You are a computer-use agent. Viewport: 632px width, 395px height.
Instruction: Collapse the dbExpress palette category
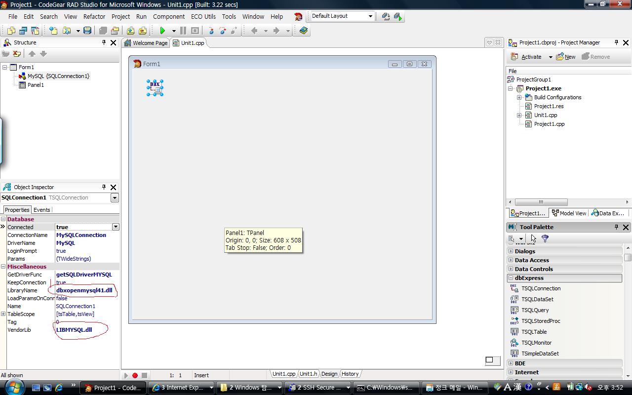pyautogui.click(x=511, y=278)
